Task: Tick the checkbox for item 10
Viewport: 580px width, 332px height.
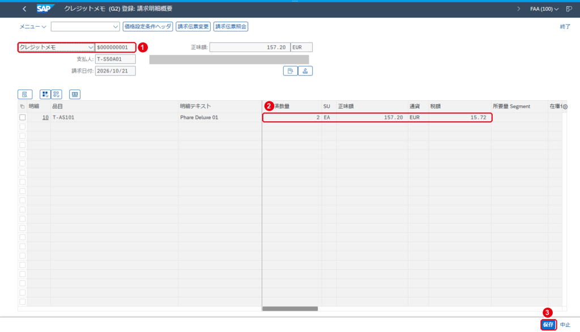Action: coord(23,117)
